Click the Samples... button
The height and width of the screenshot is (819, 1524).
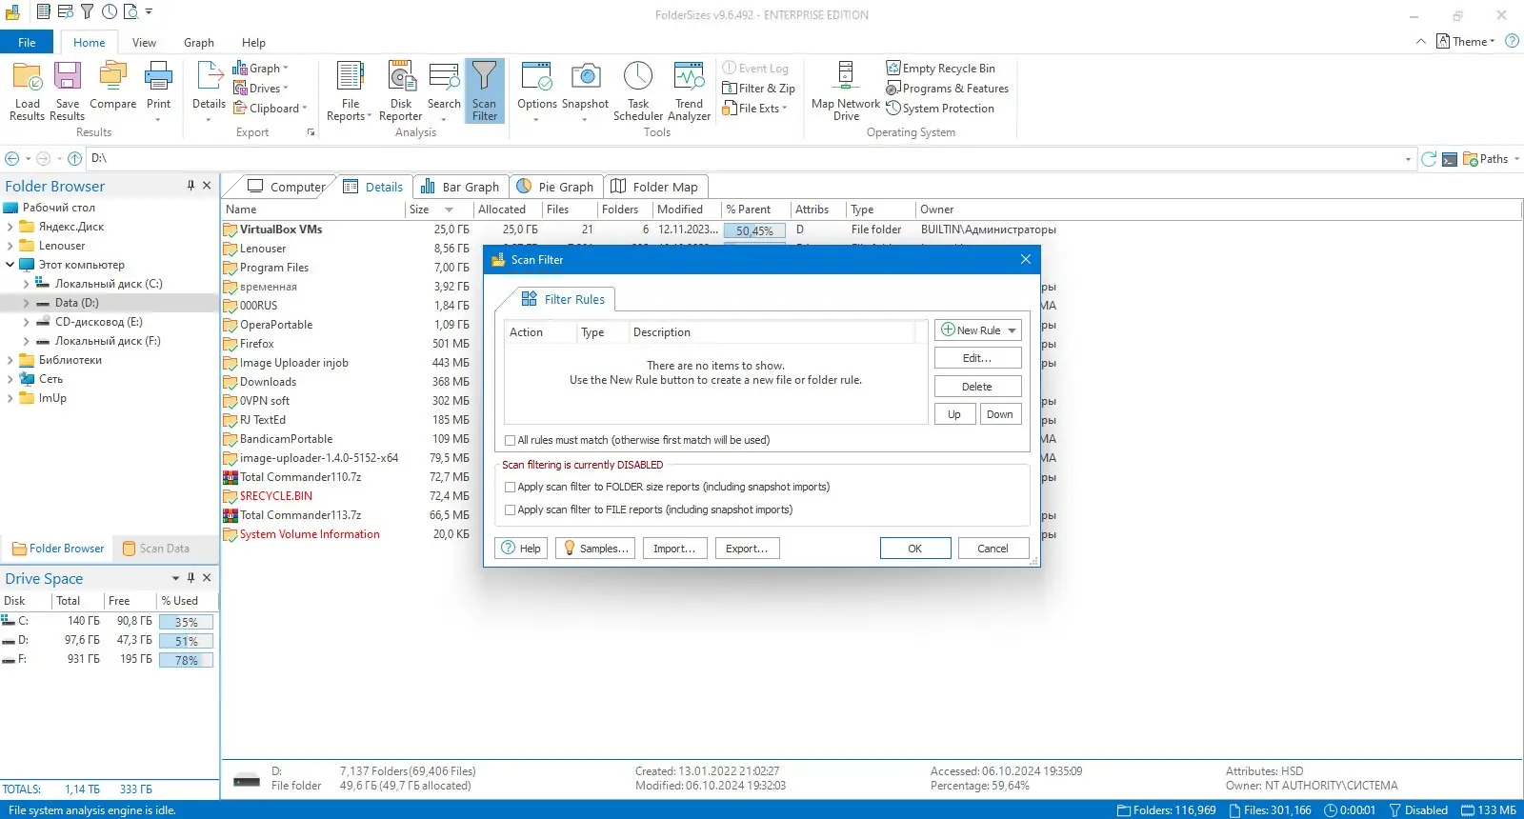(x=595, y=549)
